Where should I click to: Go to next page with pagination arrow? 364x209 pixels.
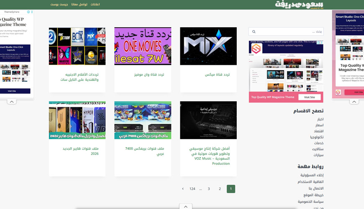click(183, 189)
